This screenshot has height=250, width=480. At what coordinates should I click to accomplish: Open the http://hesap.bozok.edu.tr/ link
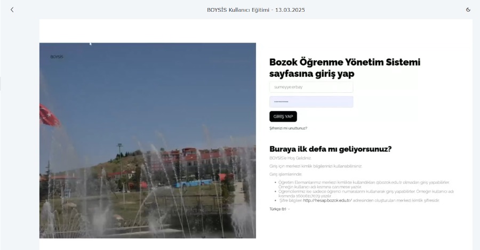click(x=327, y=200)
